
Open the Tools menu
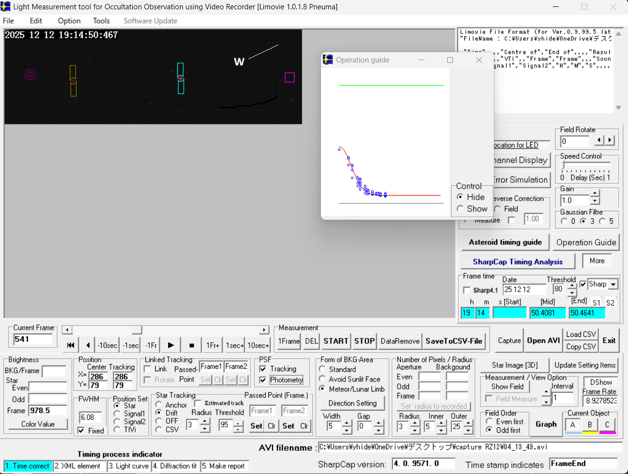[101, 21]
